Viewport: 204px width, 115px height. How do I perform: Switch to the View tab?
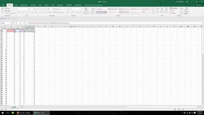coord(53,5)
